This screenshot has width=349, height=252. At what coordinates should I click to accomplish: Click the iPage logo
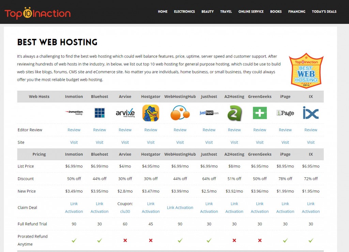coord(285,113)
